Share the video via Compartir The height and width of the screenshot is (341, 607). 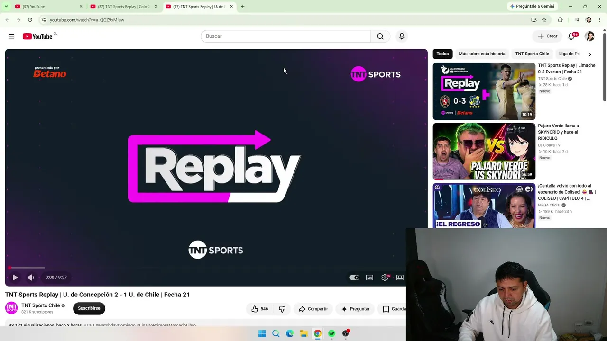point(313,309)
